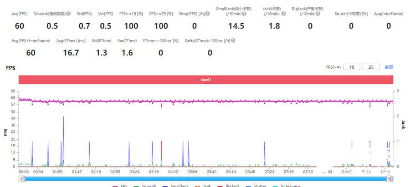410x187 pixels.
Task: Click the Jank (/10min) question mark icon
Action: point(282,14)
